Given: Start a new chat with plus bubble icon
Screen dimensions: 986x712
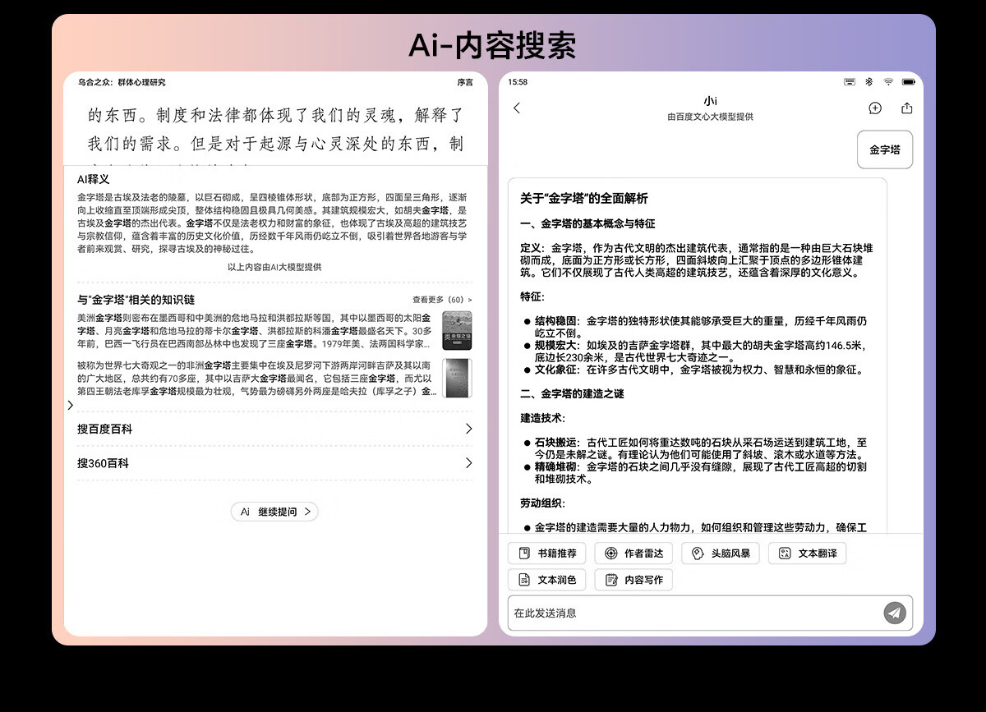Looking at the screenshot, I should (x=875, y=108).
